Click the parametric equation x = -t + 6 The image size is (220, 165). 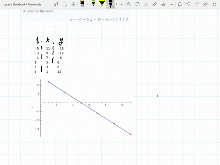(79, 19)
